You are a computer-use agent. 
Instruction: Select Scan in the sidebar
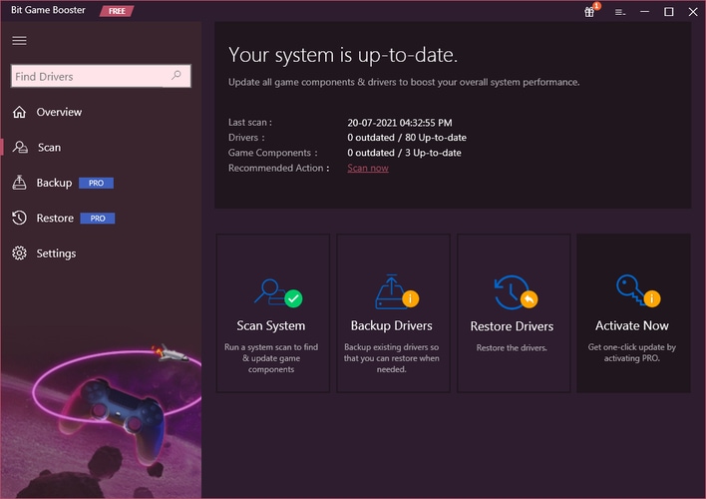click(49, 148)
